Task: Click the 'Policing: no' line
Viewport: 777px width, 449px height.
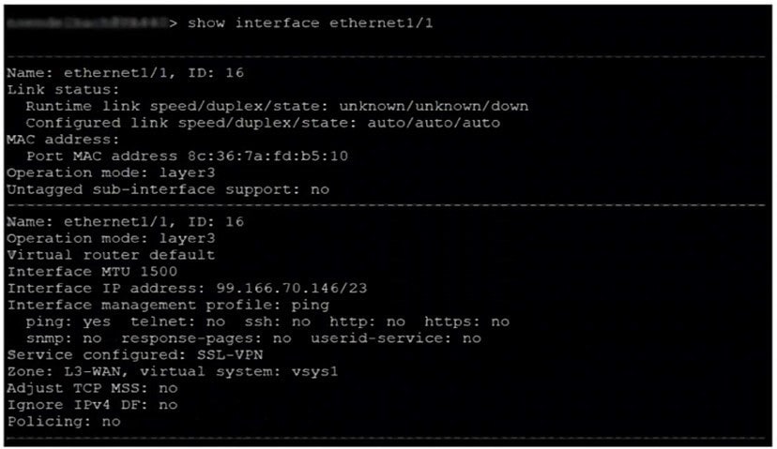Action: pyautogui.click(x=64, y=422)
